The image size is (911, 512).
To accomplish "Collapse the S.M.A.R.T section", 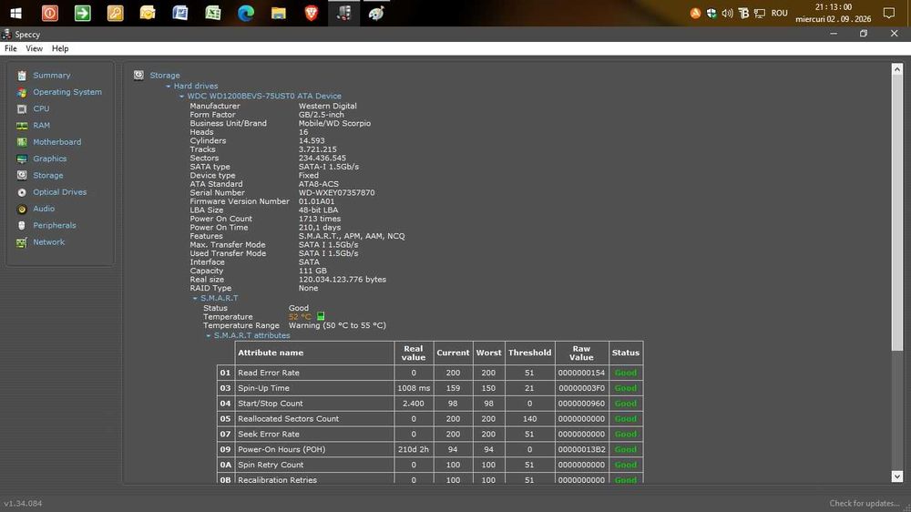I will (x=195, y=298).
